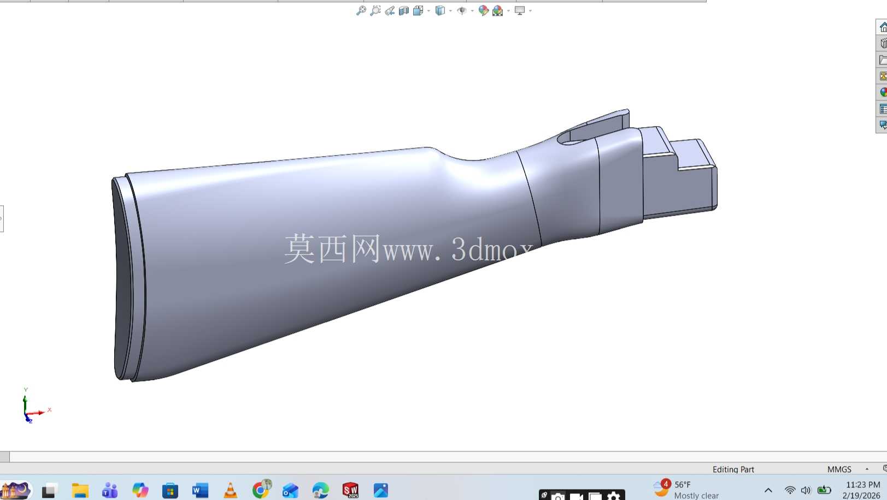Click the Apply Scene icon
This screenshot has width=887, height=500.
point(498,10)
